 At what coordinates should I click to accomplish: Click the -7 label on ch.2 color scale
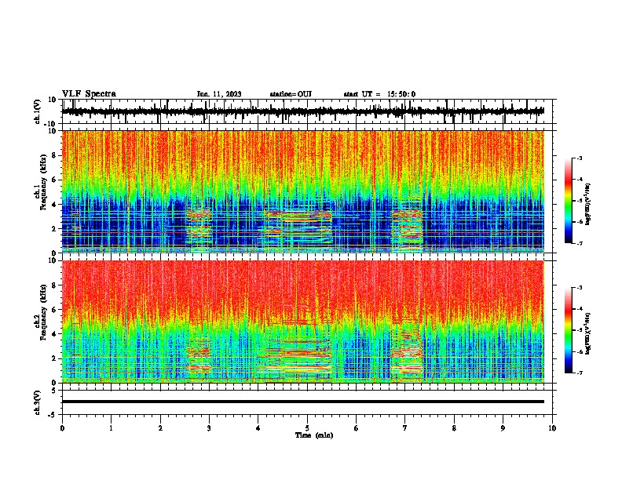pyautogui.click(x=579, y=373)
